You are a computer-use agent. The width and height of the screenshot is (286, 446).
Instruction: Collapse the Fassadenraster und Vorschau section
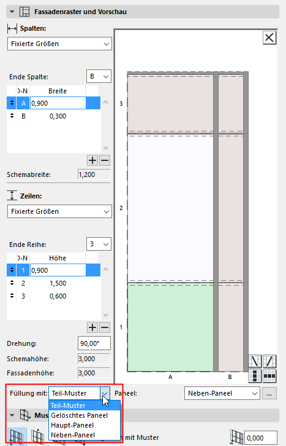click(x=12, y=12)
